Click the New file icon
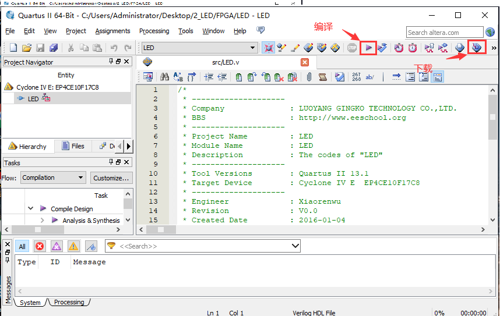 pos(13,48)
